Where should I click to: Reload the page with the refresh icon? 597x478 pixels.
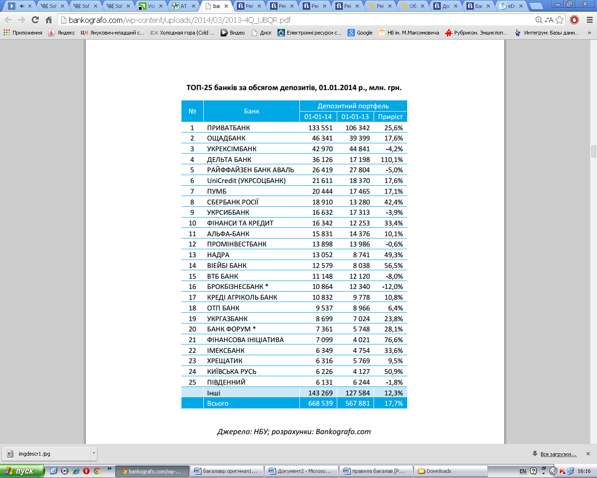coord(35,20)
